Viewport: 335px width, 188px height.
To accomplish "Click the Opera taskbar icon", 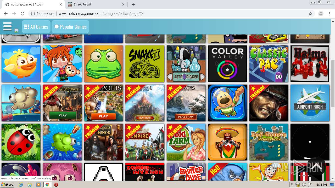I will tap(56, 185).
